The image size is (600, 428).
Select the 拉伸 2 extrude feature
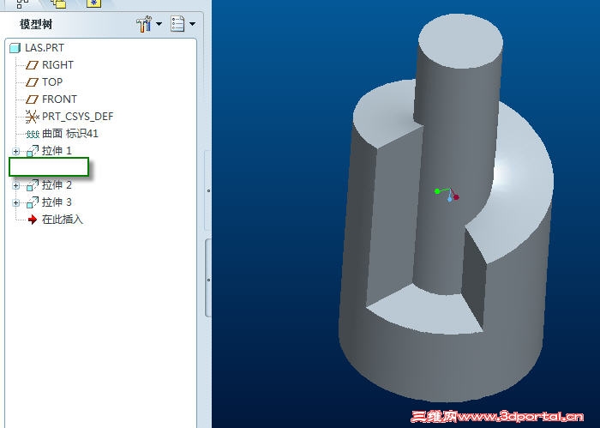[49, 185]
